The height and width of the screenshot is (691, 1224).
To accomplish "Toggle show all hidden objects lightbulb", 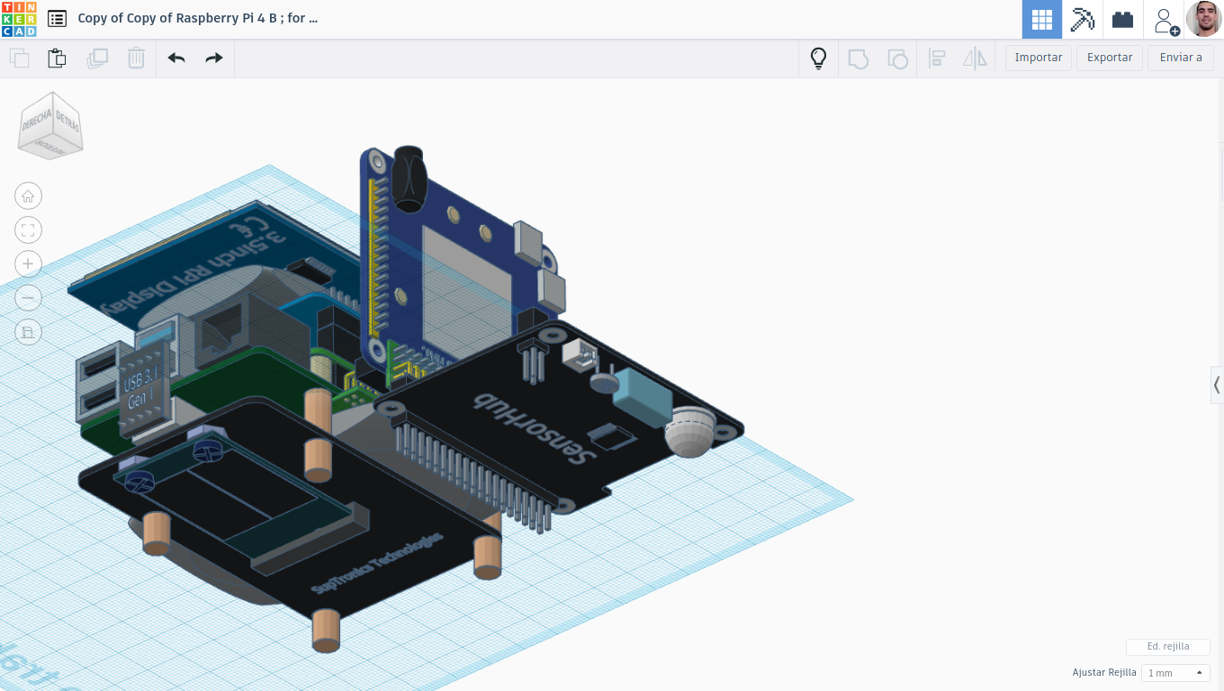I will (x=818, y=58).
